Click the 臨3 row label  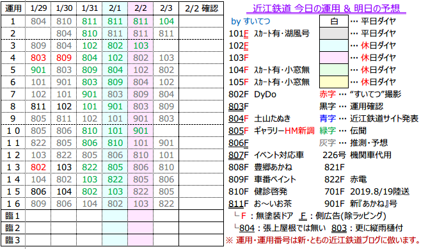click(13, 240)
